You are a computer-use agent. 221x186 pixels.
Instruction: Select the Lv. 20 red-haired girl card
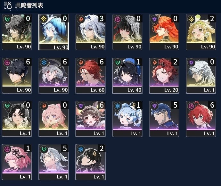(164, 75)
